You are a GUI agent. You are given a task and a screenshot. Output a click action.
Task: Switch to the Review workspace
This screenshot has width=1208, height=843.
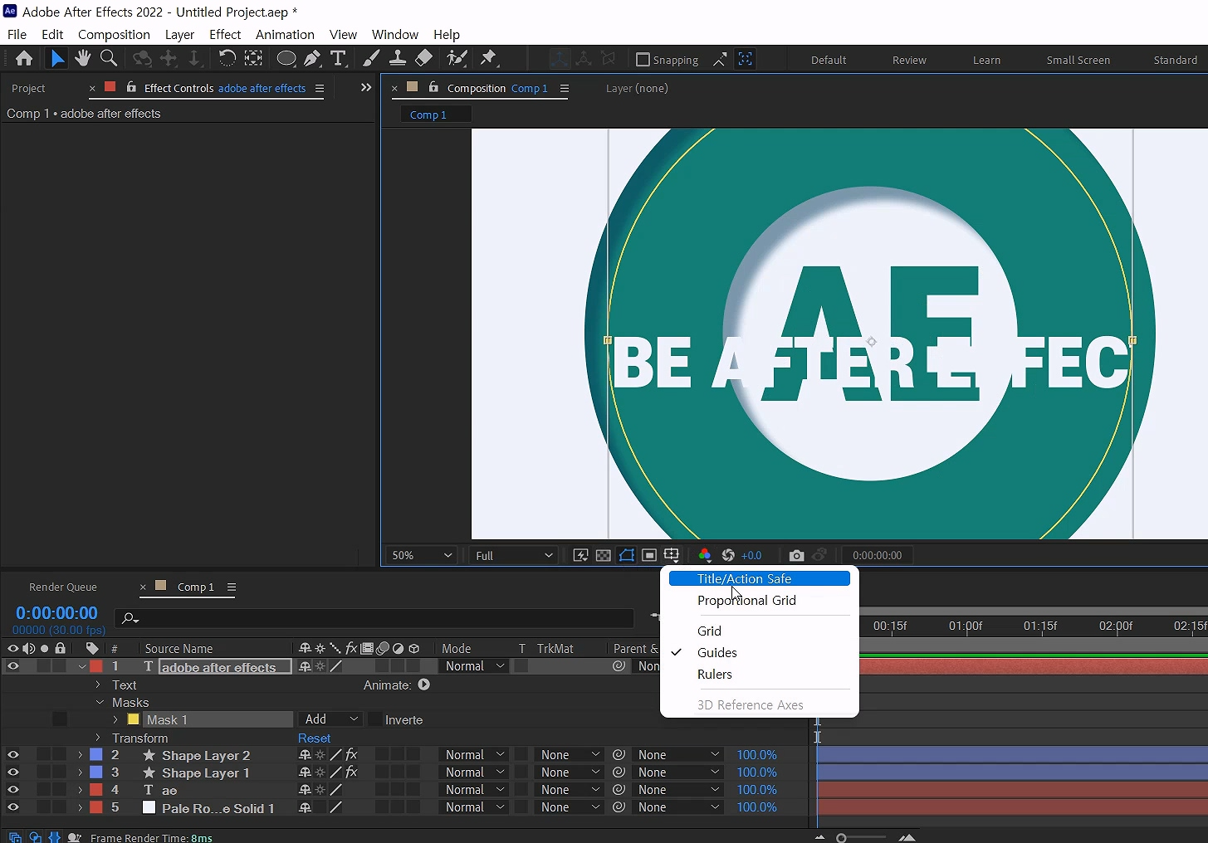(x=909, y=60)
